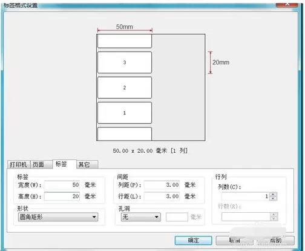305x251 pixels.
Task: Click label 2 in the preview
Action: 125,87
